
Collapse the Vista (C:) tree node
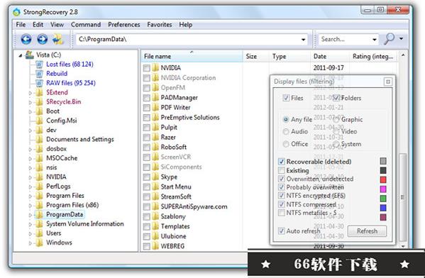pyautogui.click(x=21, y=55)
